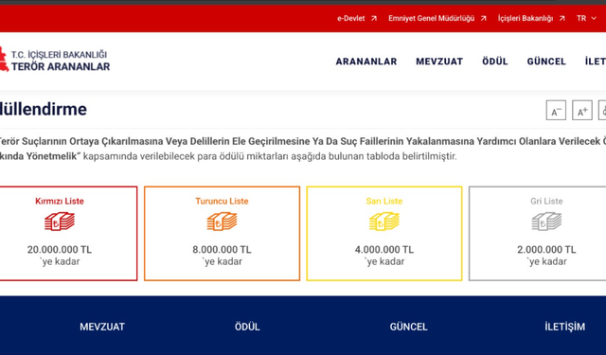Click the 4.000.000 TL amount text
The height and width of the screenshot is (355, 606).
(384, 250)
